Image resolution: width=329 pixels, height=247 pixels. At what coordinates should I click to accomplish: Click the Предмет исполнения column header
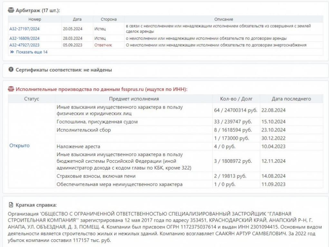tap(134, 99)
